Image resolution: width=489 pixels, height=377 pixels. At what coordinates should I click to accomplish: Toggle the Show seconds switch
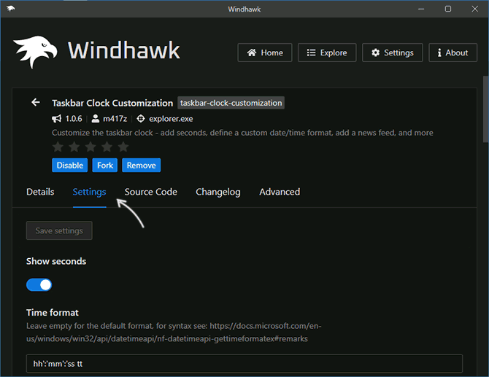point(39,285)
